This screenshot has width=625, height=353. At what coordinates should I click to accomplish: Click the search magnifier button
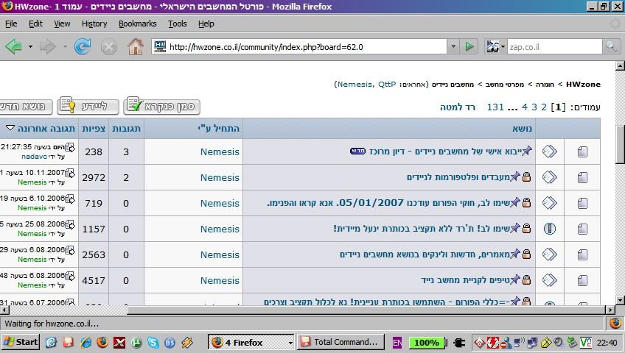[611, 47]
